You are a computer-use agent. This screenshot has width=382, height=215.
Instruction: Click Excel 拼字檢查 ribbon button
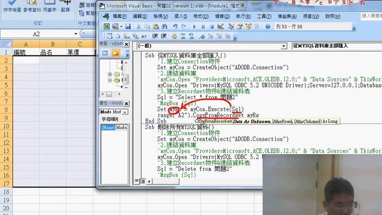pyautogui.click(x=12, y=6)
